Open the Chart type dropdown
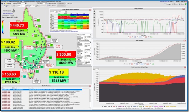This screenshot has height=112, width=189. (x=33, y=6)
